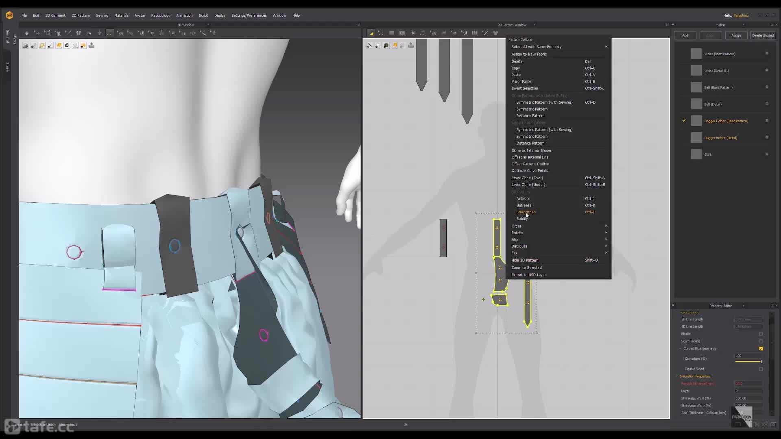Expand the Rotate submenu
The image size is (781, 439).
[x=558, y=233]
